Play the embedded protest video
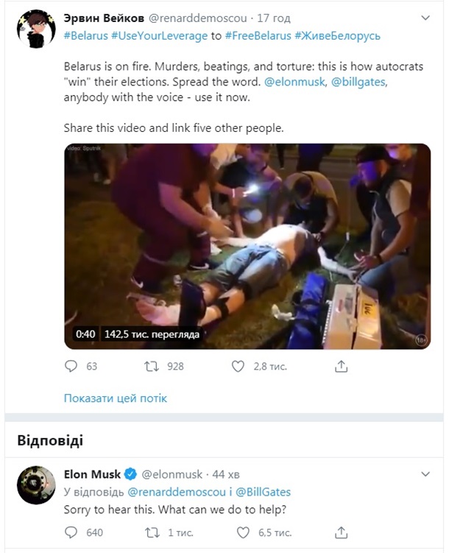449x553 pixels. click(247, 245)
